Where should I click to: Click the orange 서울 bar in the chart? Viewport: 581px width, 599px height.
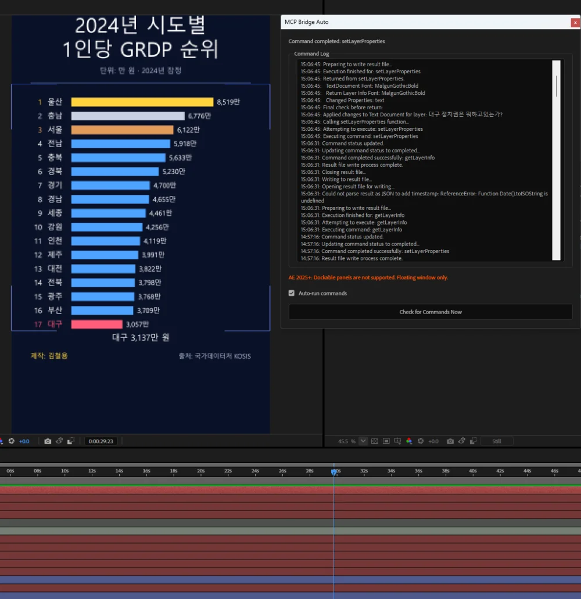click(122, 130)
